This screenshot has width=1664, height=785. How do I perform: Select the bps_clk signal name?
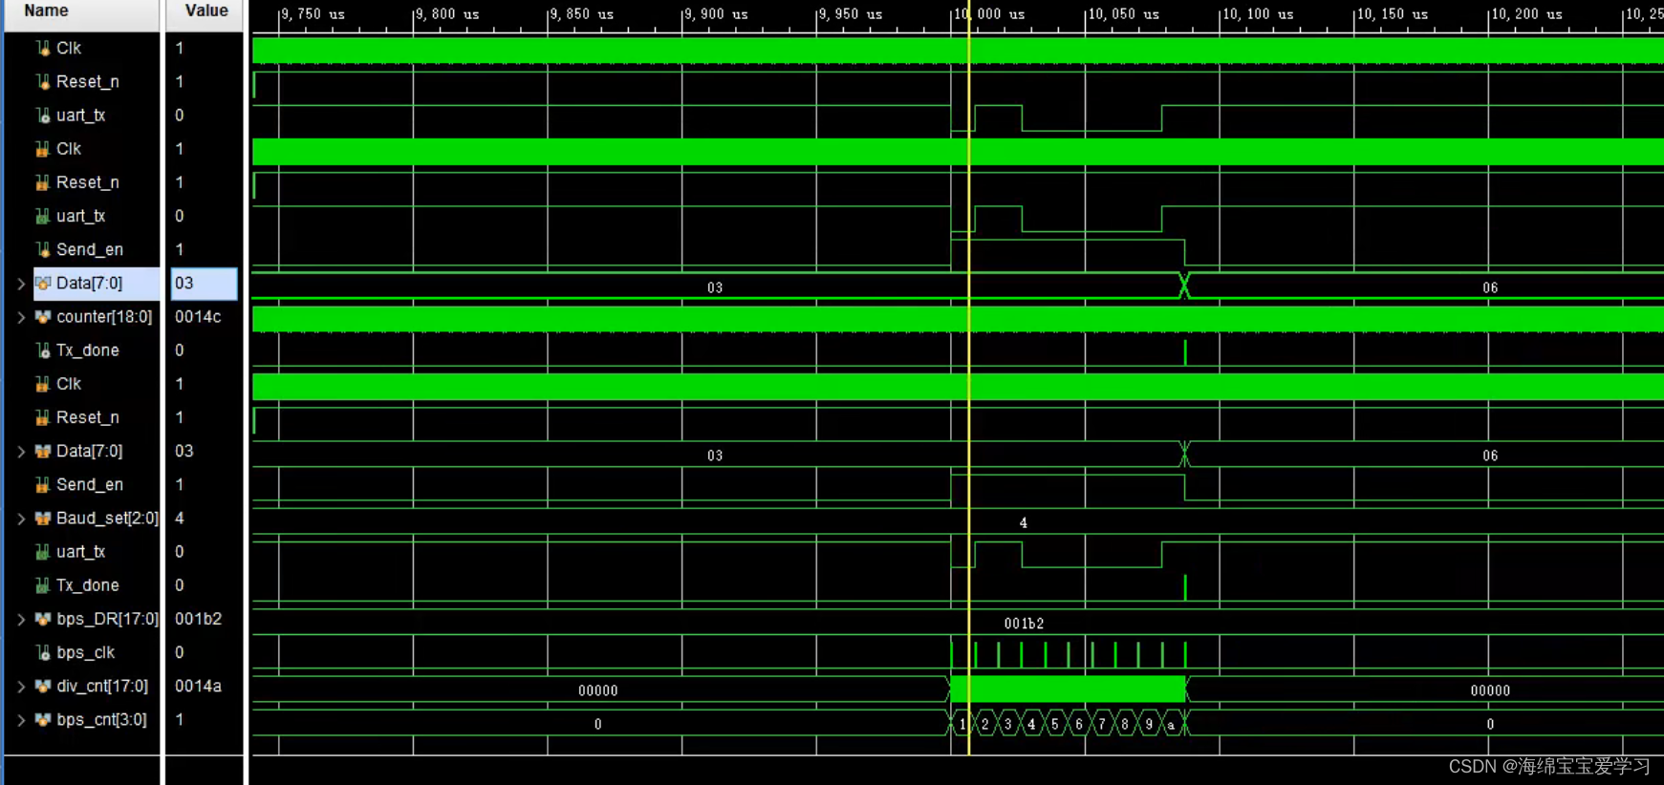coord(85,652)
